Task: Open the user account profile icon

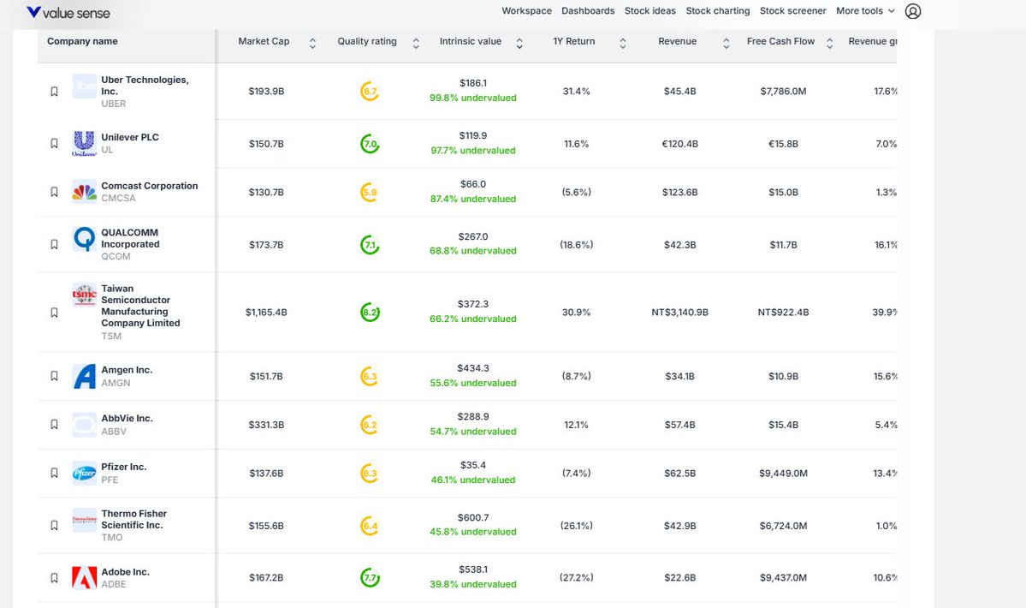Action: [x=913, y=11]
